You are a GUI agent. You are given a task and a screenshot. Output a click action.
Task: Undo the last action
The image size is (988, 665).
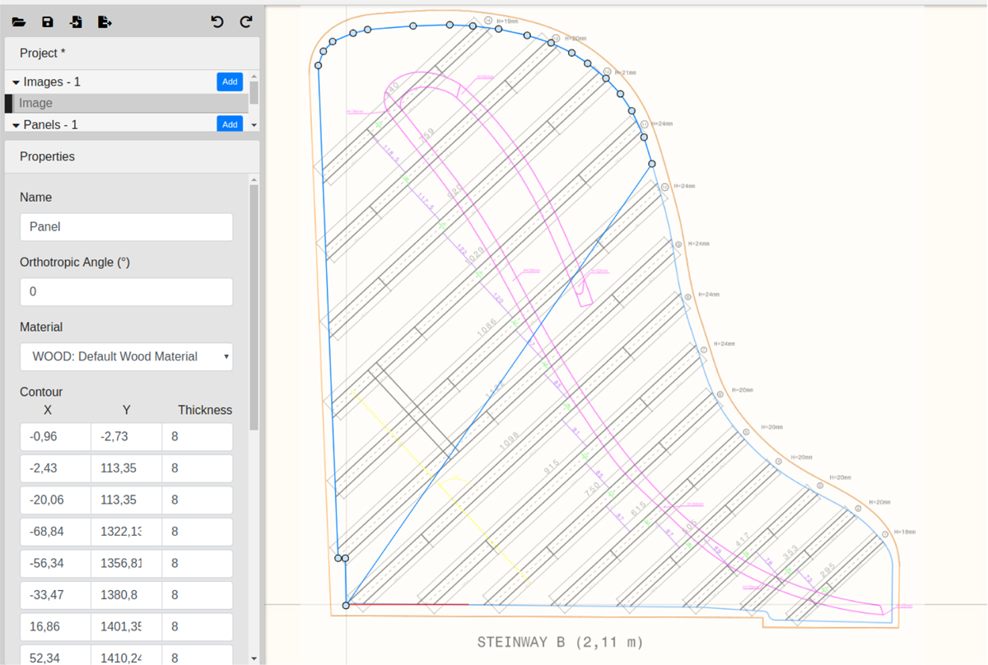[x=217, y=22]
